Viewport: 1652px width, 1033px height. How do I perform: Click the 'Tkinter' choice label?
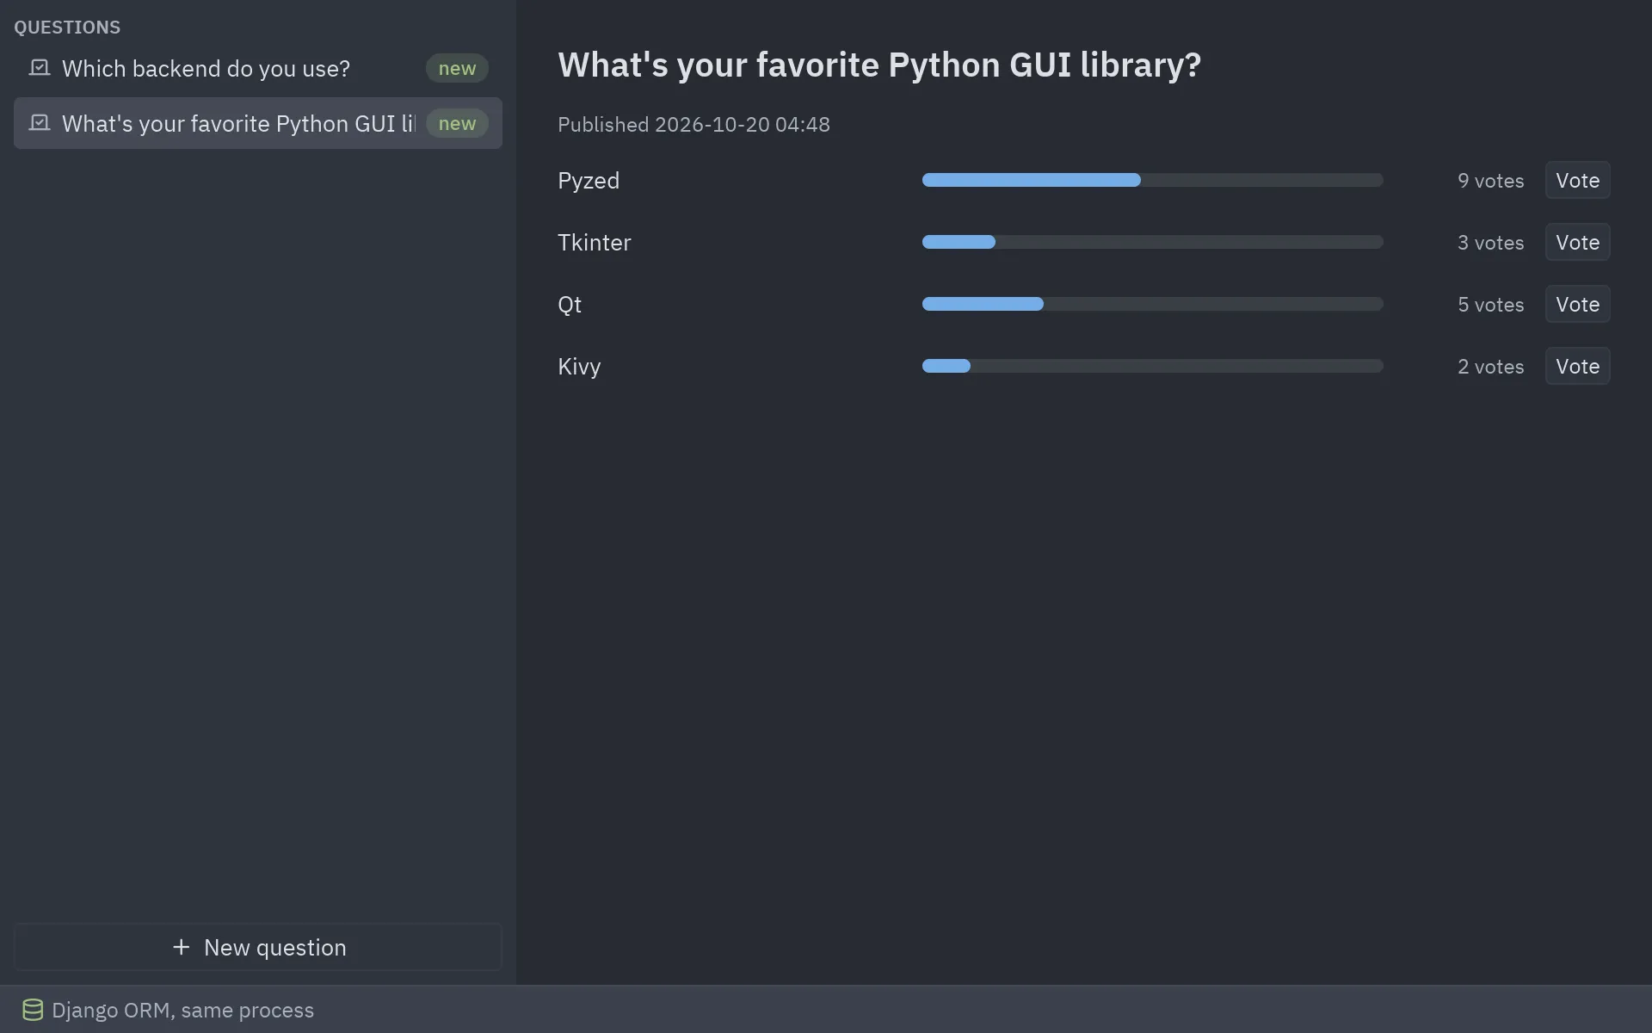[x=594, y=243]
